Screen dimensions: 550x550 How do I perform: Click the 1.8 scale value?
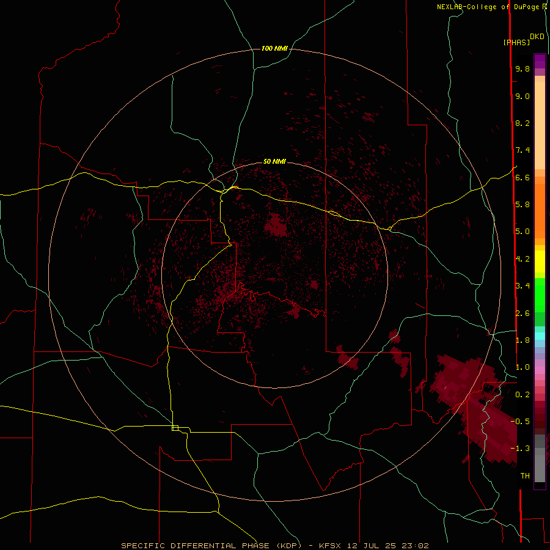pyautogui.click(x=522, y=340)
